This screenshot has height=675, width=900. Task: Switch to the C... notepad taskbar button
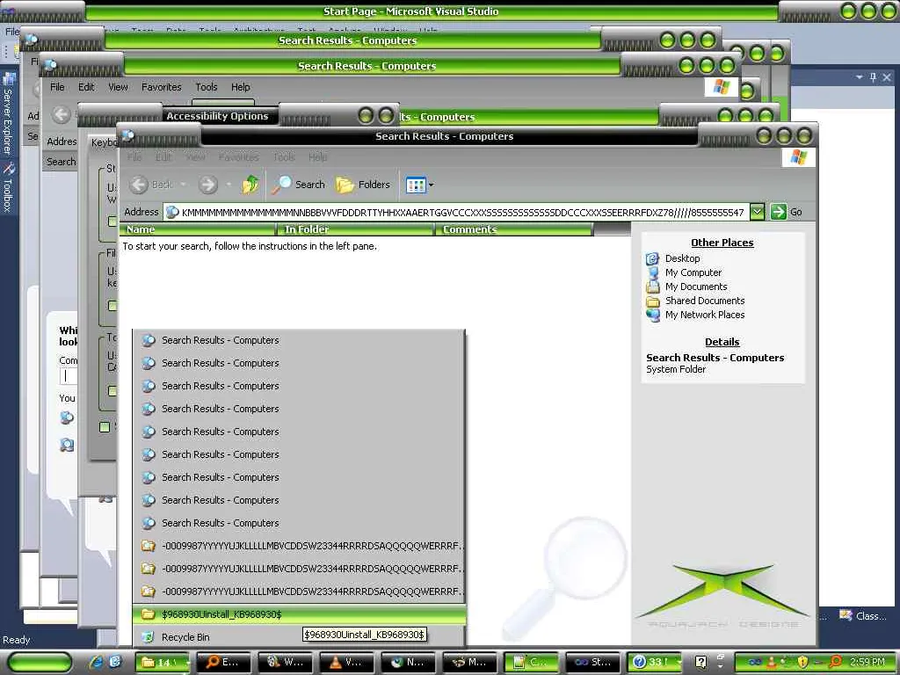[531, 663]
